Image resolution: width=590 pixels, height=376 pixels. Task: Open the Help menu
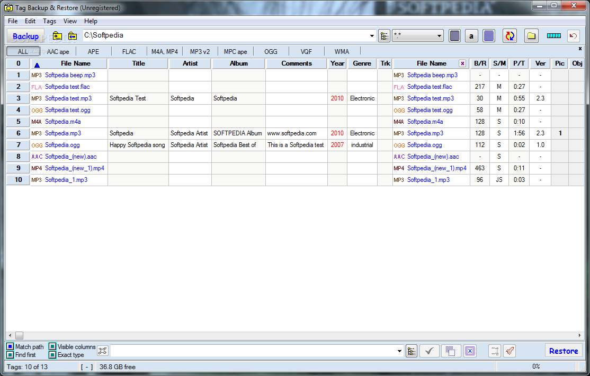tap(91, 21)
